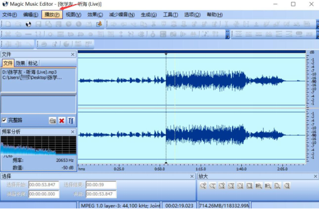Close the 文件 panel
Viewport: 319px width, 209px height.
(x=73, y=54)
